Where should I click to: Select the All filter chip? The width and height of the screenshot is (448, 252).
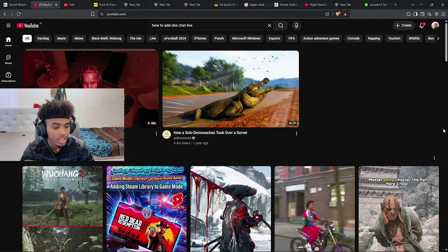[x=27, y=38]
